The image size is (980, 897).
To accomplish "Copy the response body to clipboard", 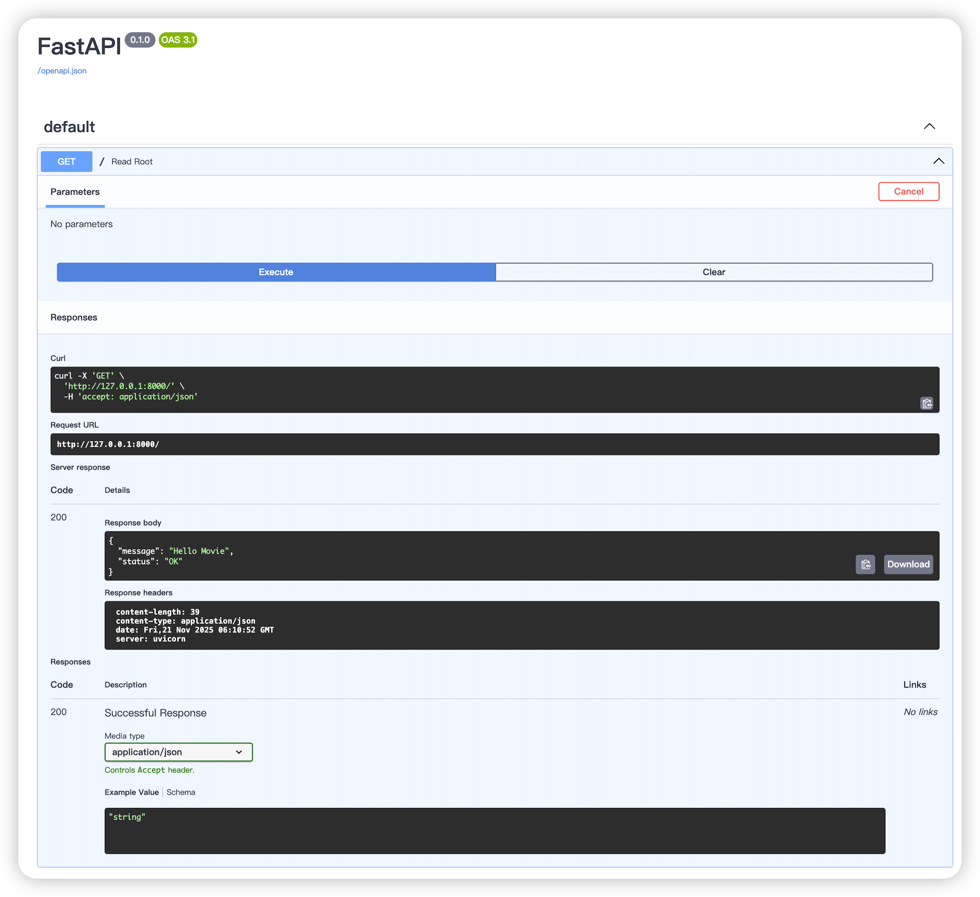I will coord(865,564).
